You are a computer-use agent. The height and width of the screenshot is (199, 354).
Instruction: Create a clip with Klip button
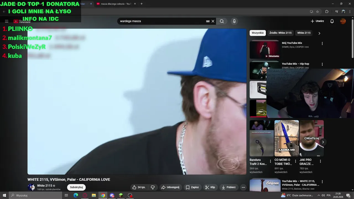(x=210, y=187)
